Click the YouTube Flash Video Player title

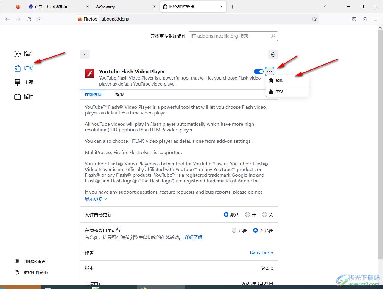point(132,72)
